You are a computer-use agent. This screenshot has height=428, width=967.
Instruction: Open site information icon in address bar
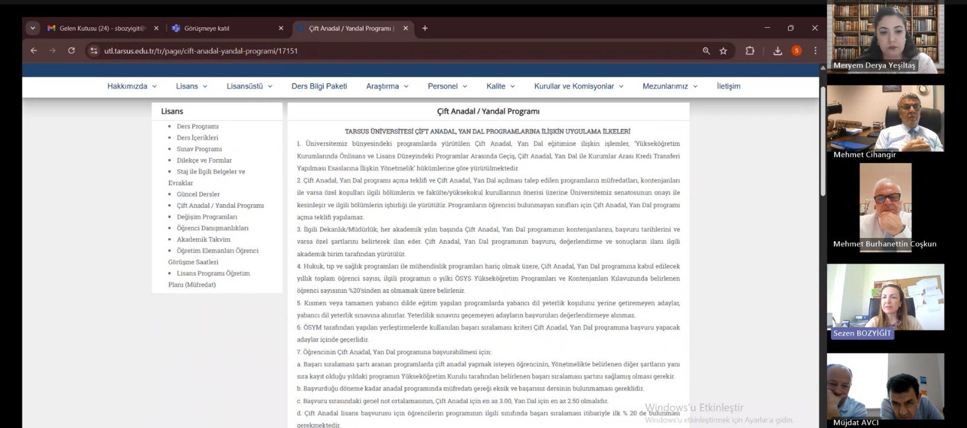pyautogui.click(x=94, y=51)
